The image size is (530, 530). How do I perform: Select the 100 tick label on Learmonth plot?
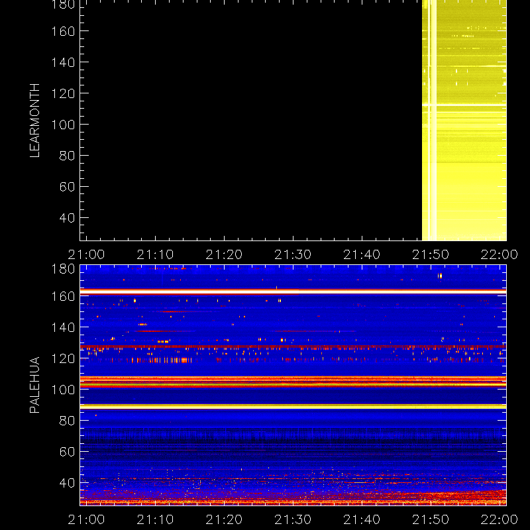pos(63,125)
